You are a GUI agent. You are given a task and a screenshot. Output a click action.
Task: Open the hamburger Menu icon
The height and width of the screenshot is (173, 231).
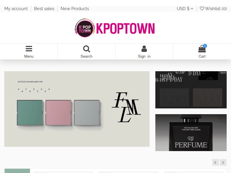[x=29, y=48]
